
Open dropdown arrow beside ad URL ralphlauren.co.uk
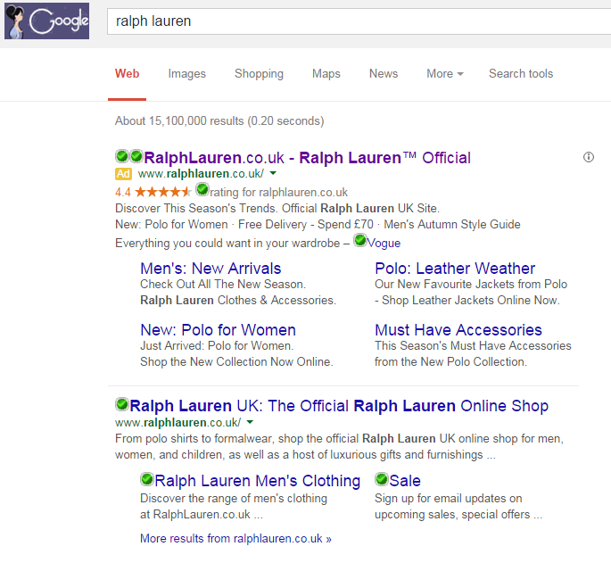tap(273, 173)
